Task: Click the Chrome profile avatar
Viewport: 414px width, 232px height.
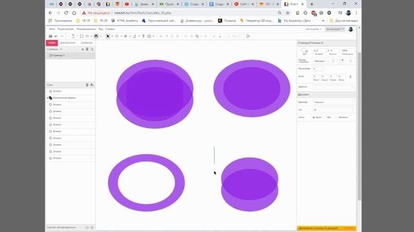Action: point(348,13)
